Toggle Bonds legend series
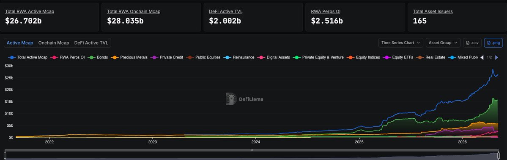 pyautogui.click(x=98, y=57)
